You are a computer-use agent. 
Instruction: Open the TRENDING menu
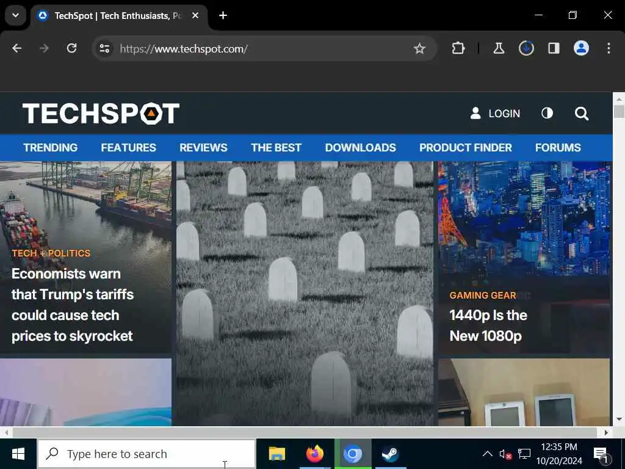(50, 148)
